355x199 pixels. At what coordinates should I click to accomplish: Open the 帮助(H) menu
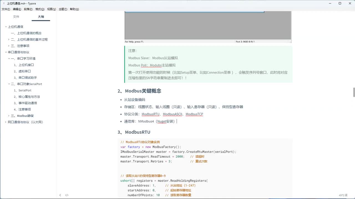74,9
